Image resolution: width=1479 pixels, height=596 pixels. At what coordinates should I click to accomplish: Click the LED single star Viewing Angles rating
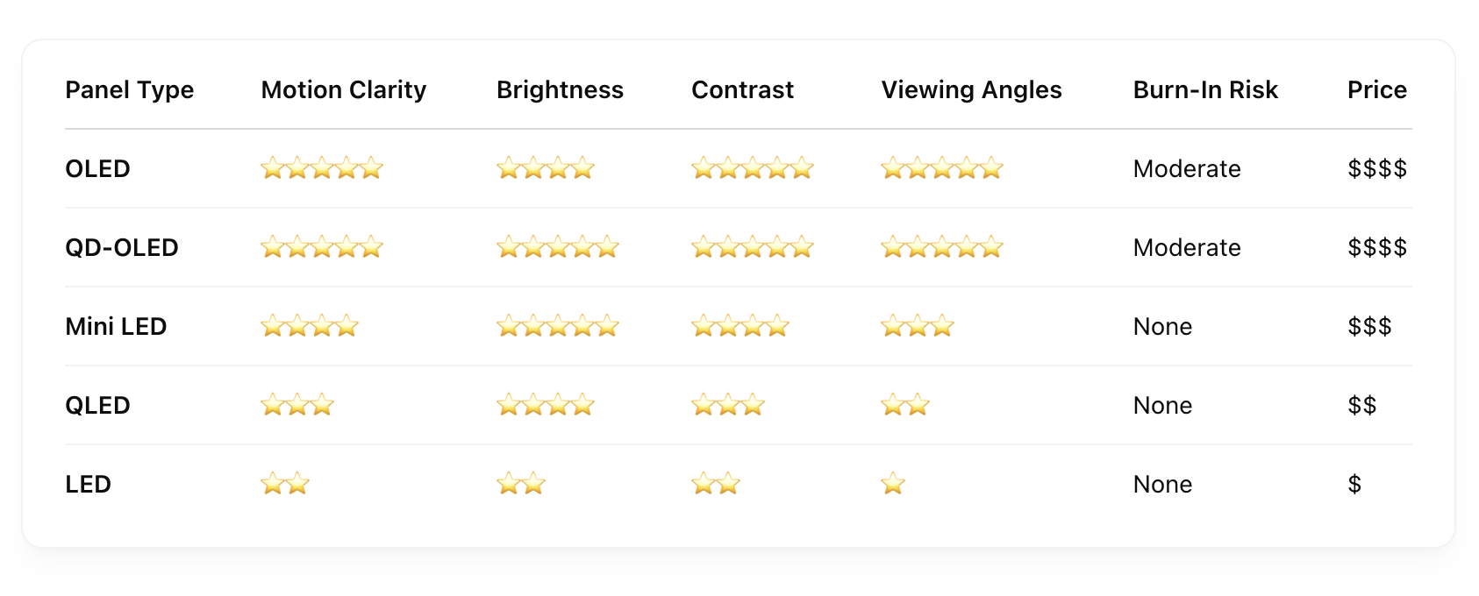coord(893,484)
